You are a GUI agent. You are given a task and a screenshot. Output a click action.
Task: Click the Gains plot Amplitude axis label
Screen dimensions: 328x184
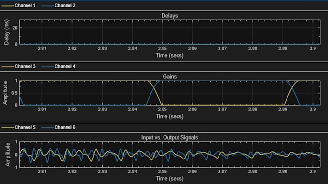pos(5,93)
